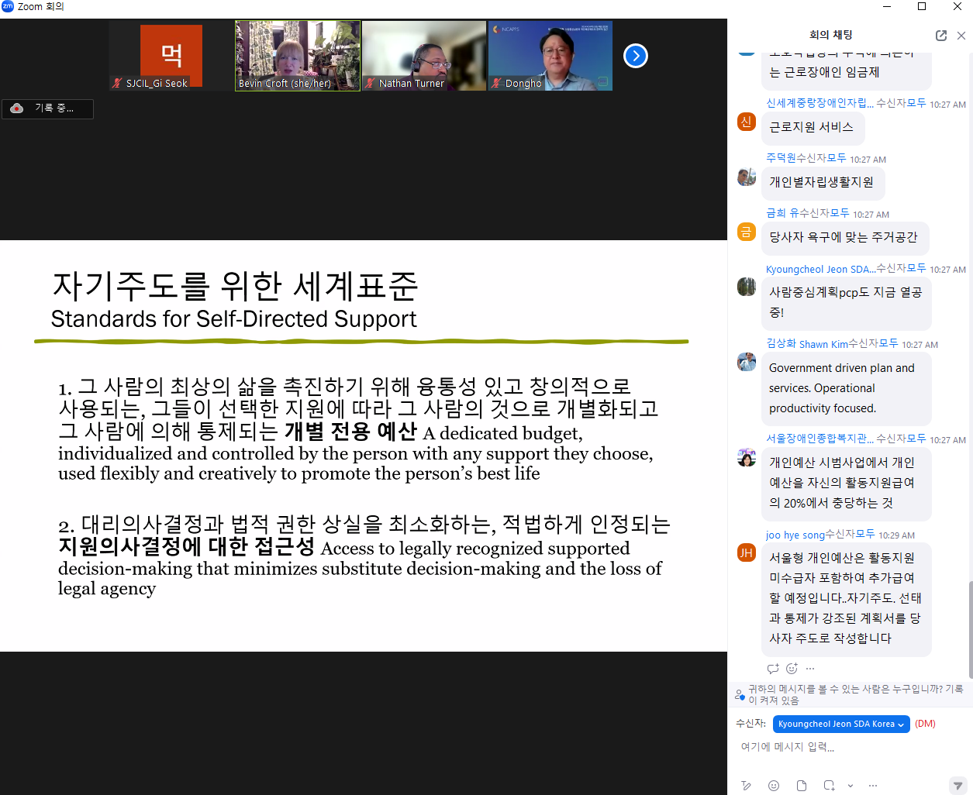Click the next participants arrow button
This screenshot has height=795, width=973.
coord(635,56)
